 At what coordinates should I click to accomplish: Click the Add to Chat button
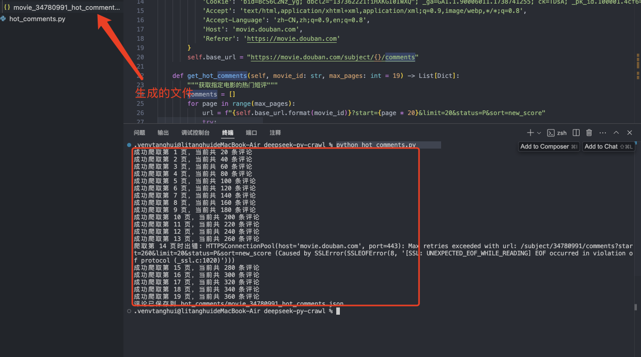[x=608, y=147]
